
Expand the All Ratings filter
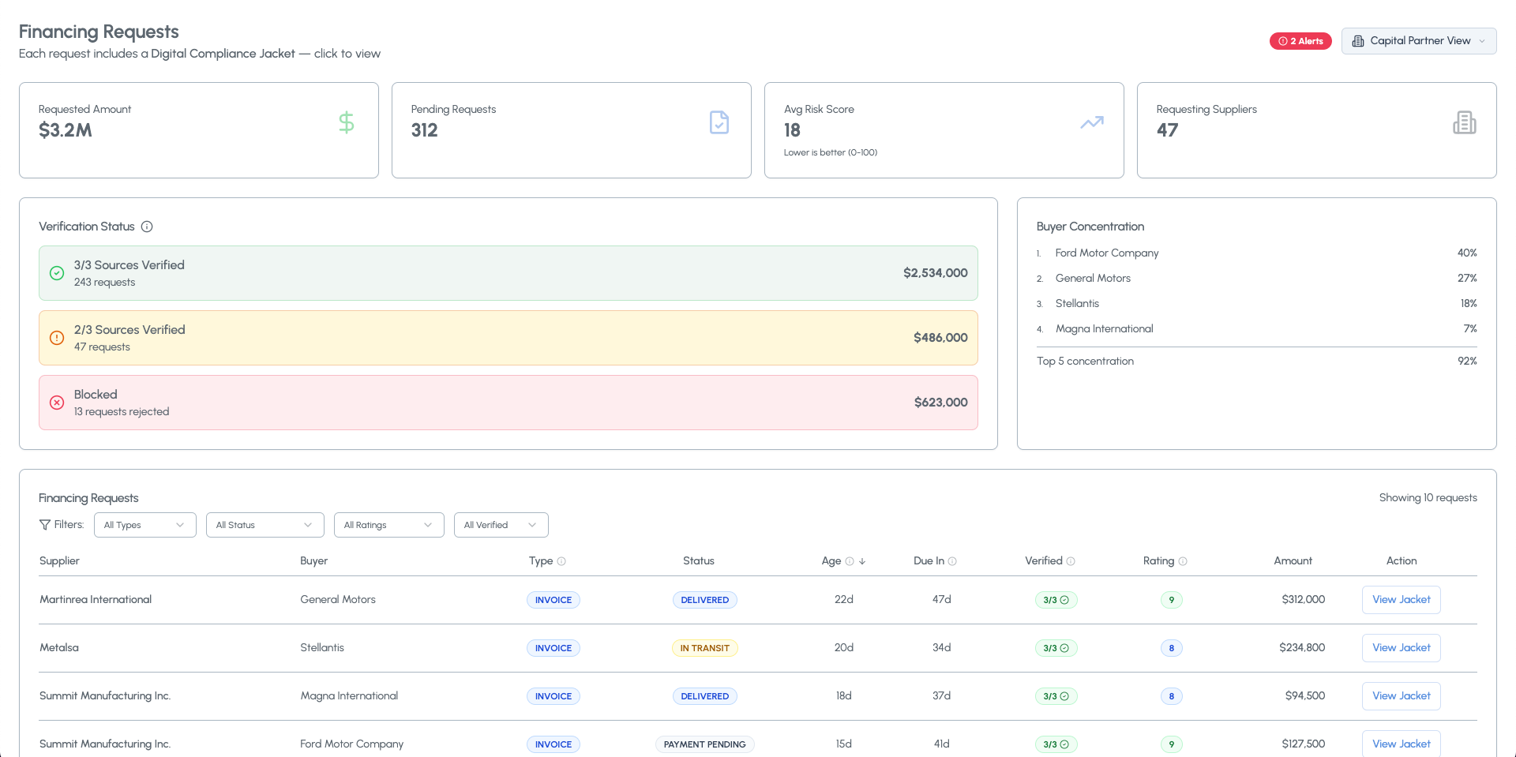click(388, 525)
